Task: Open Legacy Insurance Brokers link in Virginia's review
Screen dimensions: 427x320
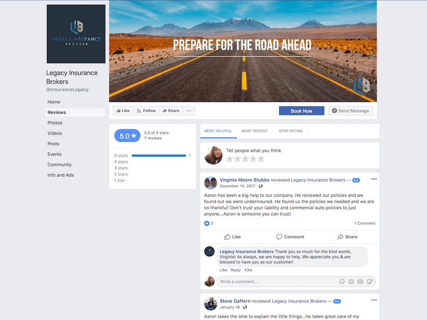Action: click(x=318, y=180)
